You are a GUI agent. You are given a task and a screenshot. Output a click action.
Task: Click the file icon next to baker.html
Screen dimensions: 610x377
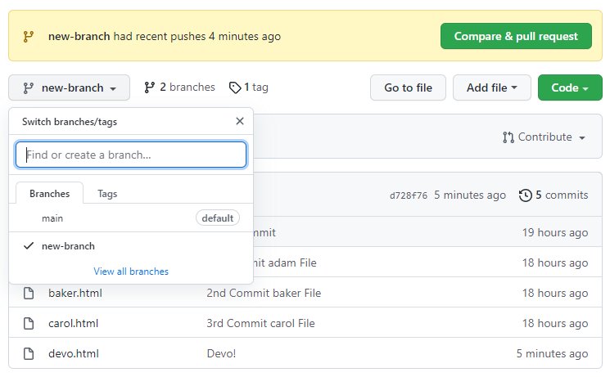(29, 293)
